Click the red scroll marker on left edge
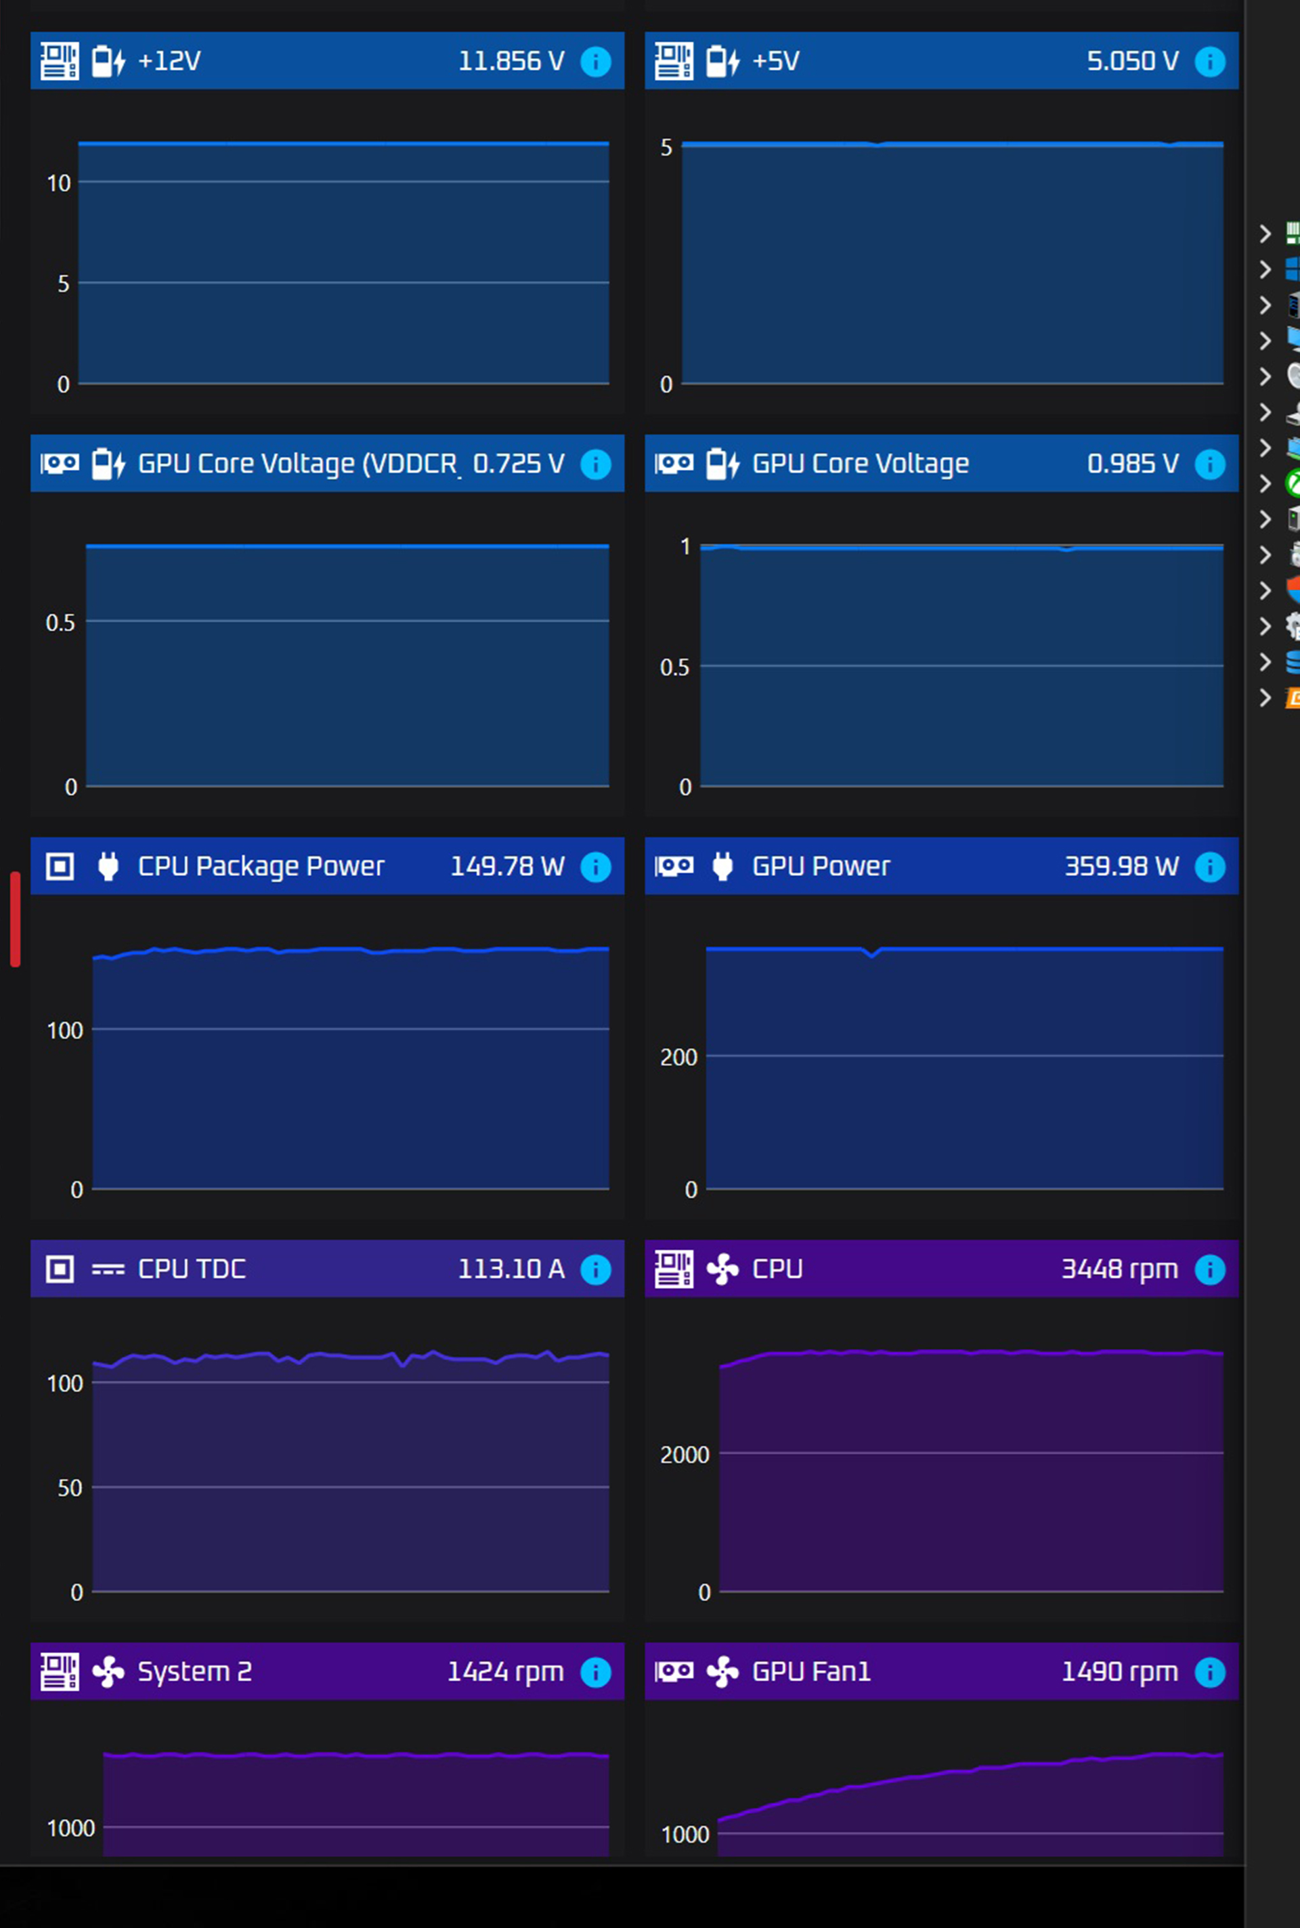1300x1928 pixels. [15, 919]
